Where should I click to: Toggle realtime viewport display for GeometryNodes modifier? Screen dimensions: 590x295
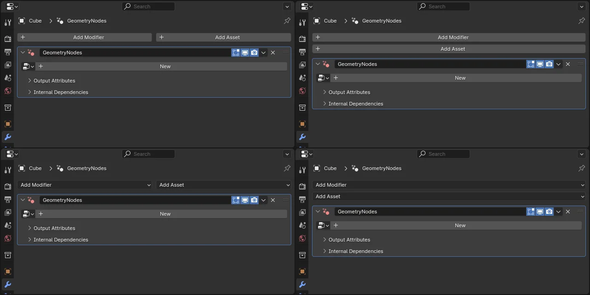point(245,52)
